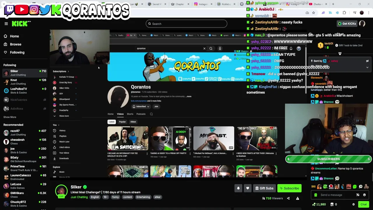
Task: Share the stream via share icon
Action: 288,198
